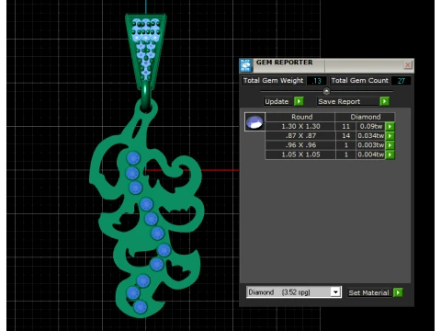The width and height of the screenshot is (441, 331).
Task: Click the Total Gem Weight value field
Action: coord(316,81)
